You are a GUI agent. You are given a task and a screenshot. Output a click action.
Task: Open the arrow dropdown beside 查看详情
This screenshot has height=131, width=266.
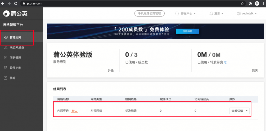(x=247, y=111)
